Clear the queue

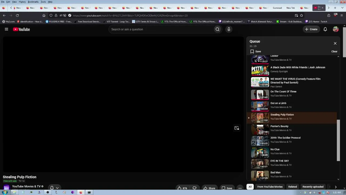tap(334, 51)
